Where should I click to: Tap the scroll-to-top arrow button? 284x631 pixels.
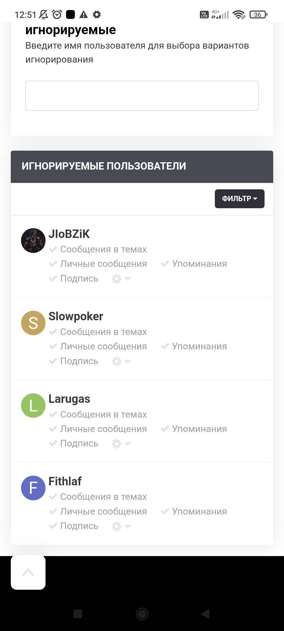(x=28, y=572)
